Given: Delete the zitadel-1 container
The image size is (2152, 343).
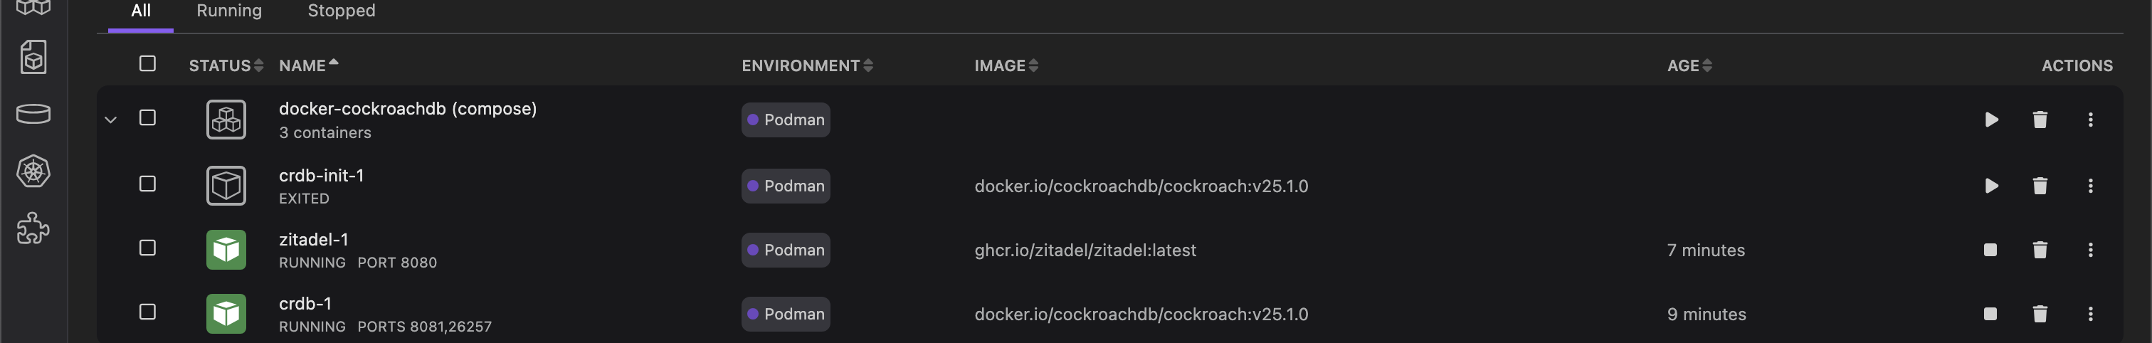Looking at the screenshot, I should [2040, 250].
